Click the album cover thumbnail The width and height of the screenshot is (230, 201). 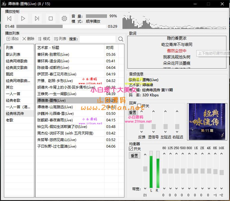click(207, 121)
